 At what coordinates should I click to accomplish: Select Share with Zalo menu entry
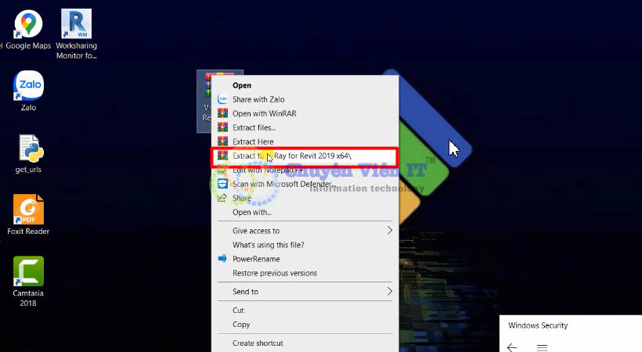point(258,99)
